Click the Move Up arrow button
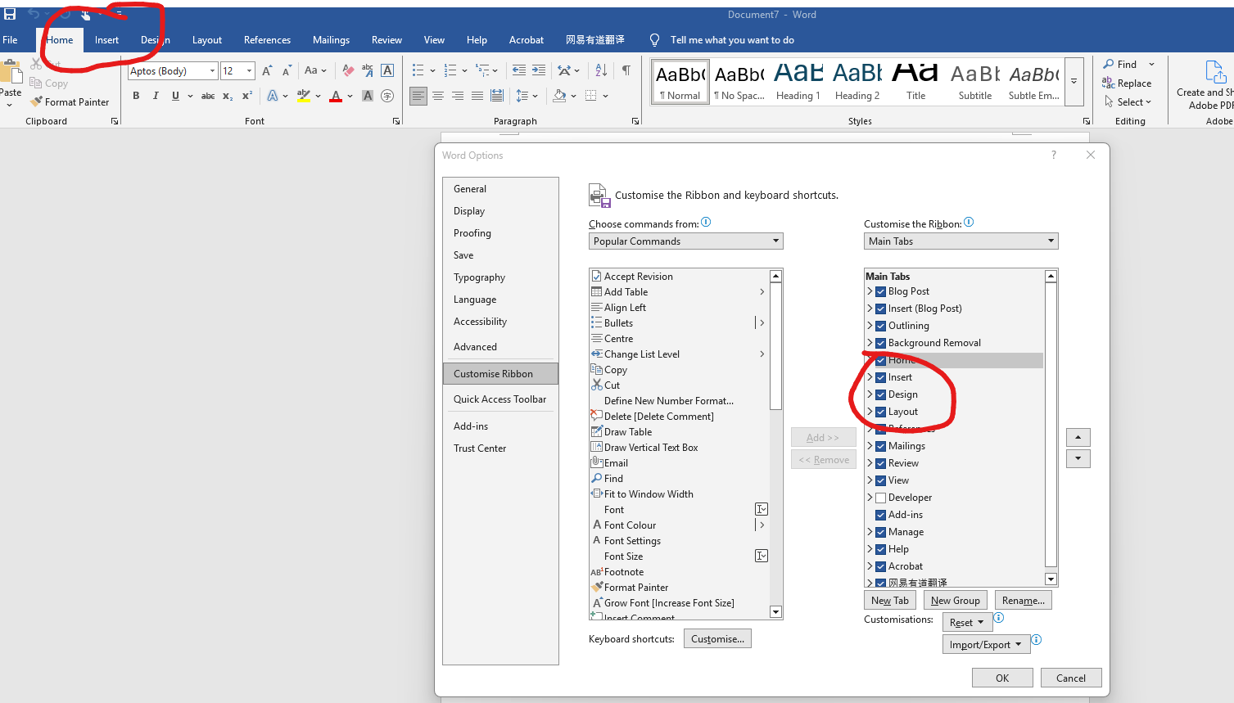Image resolution: width=1234 pixels, height=703 pixels. click(x=1078, y=437)
